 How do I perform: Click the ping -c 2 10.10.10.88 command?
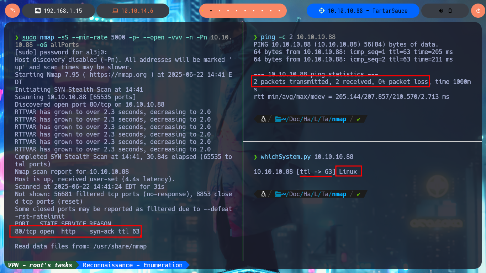(x=295, y=37)
